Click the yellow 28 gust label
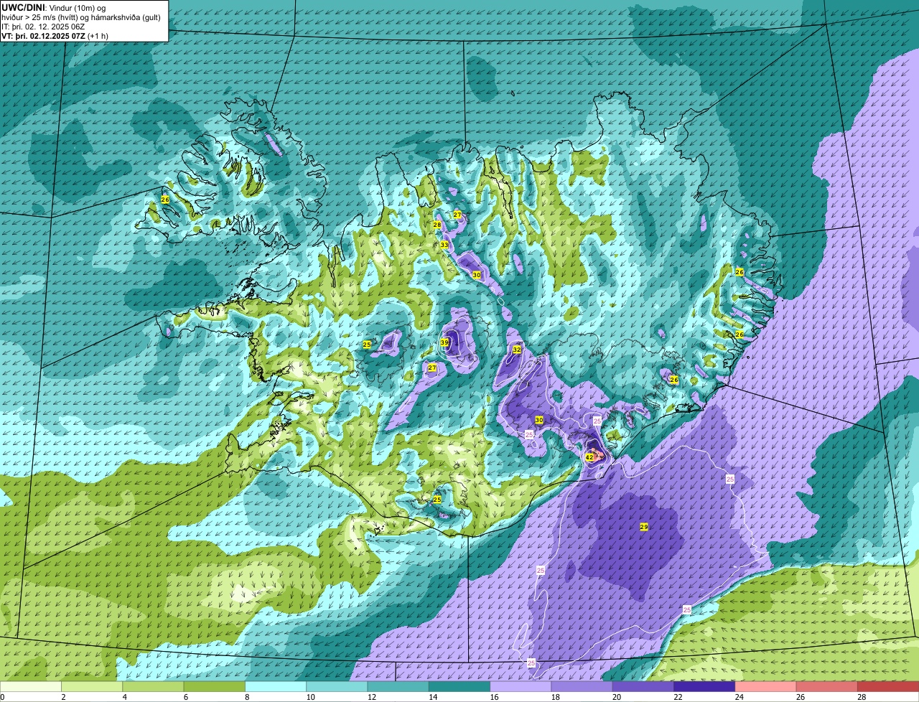The height and width of the screenshot is (702, 919). [437, 225]
